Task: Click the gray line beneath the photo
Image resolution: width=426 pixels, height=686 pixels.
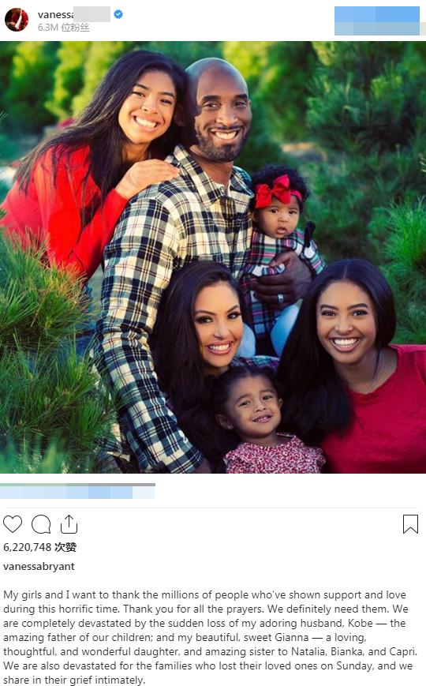Action: click(x=77, y=485)
